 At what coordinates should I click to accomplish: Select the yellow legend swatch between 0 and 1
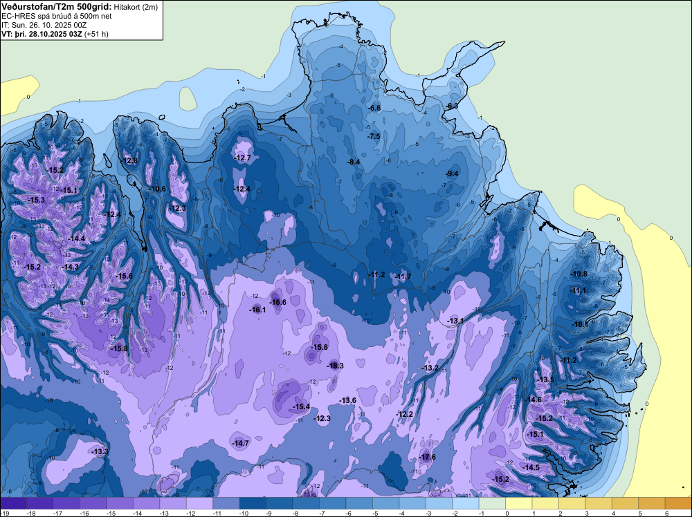click(x=519, y=503)
